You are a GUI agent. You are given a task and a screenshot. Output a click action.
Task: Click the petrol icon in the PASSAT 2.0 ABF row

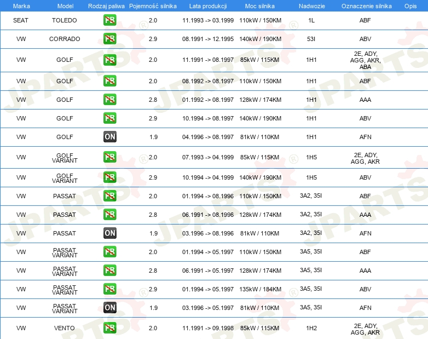pos(109,196)
